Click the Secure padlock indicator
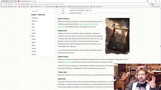161x90 pixels. pos(11,4)
